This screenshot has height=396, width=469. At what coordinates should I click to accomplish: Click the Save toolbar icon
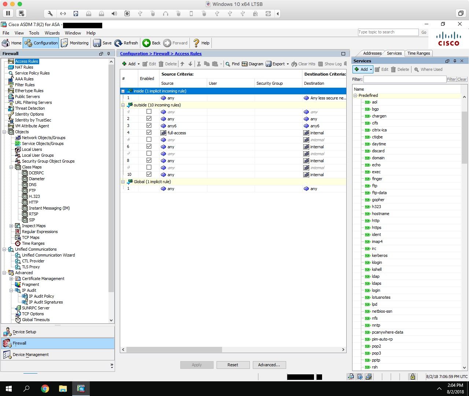[x=97, y=43]
